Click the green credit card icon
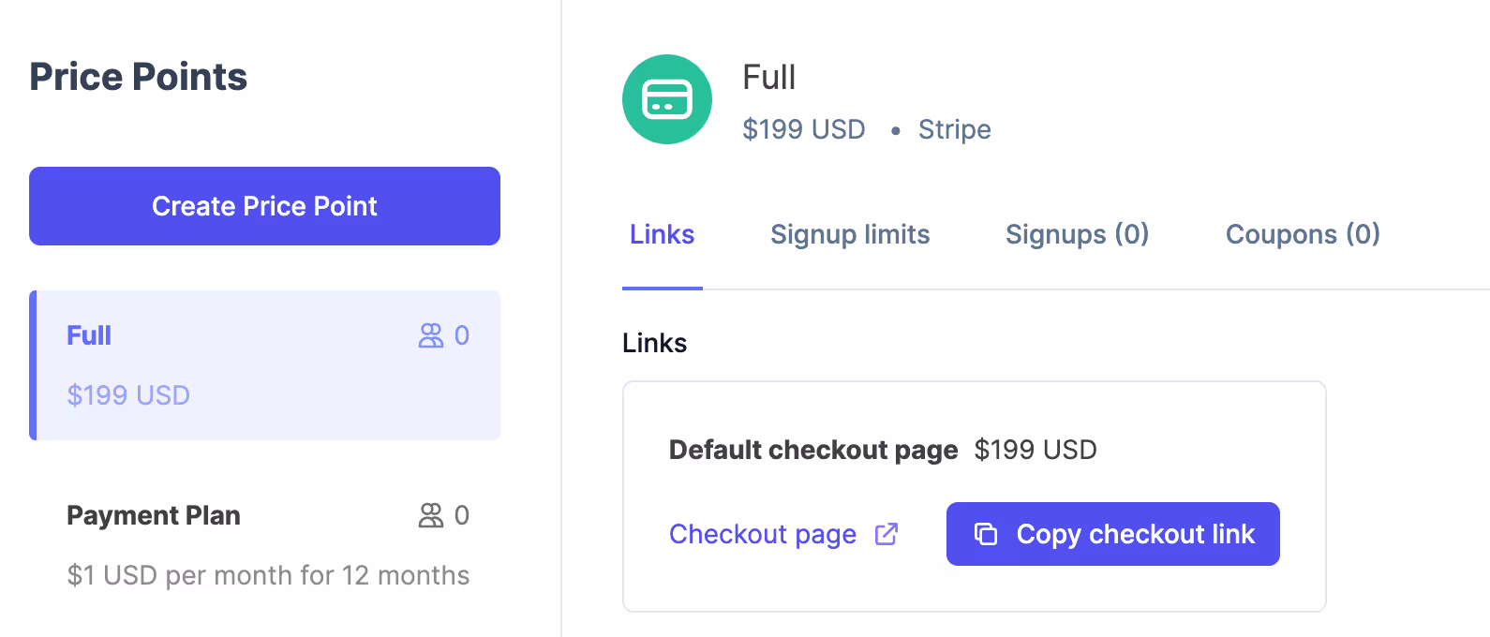Screen dimensions: 1490x637 (x=666, y=99)
